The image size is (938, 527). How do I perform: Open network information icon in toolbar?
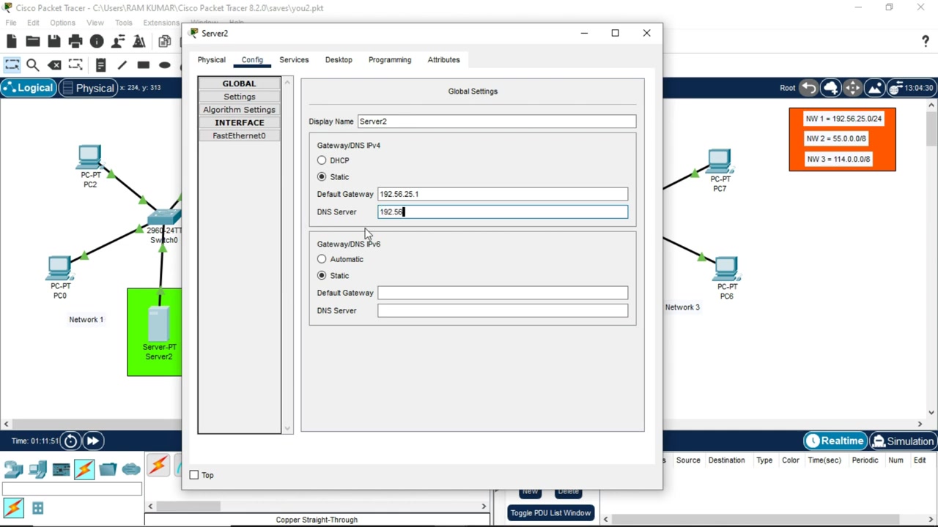pyautogui.click(x=97, y=42)
